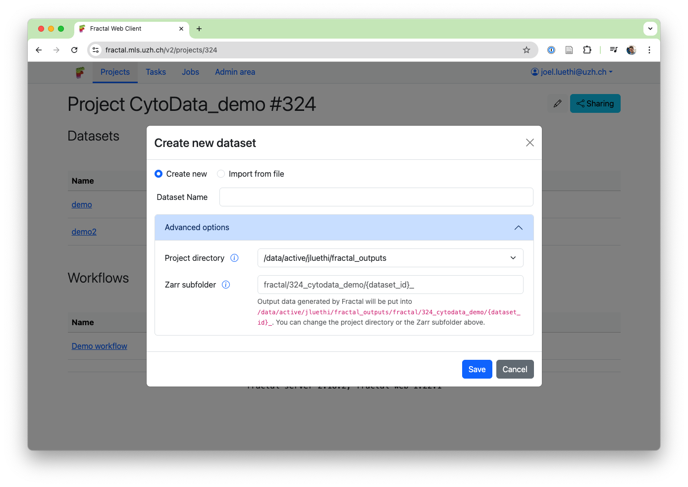Expand the browser tab search dropdown
The height and width of the screenshot is (487, 688).
tap(650, 29)
